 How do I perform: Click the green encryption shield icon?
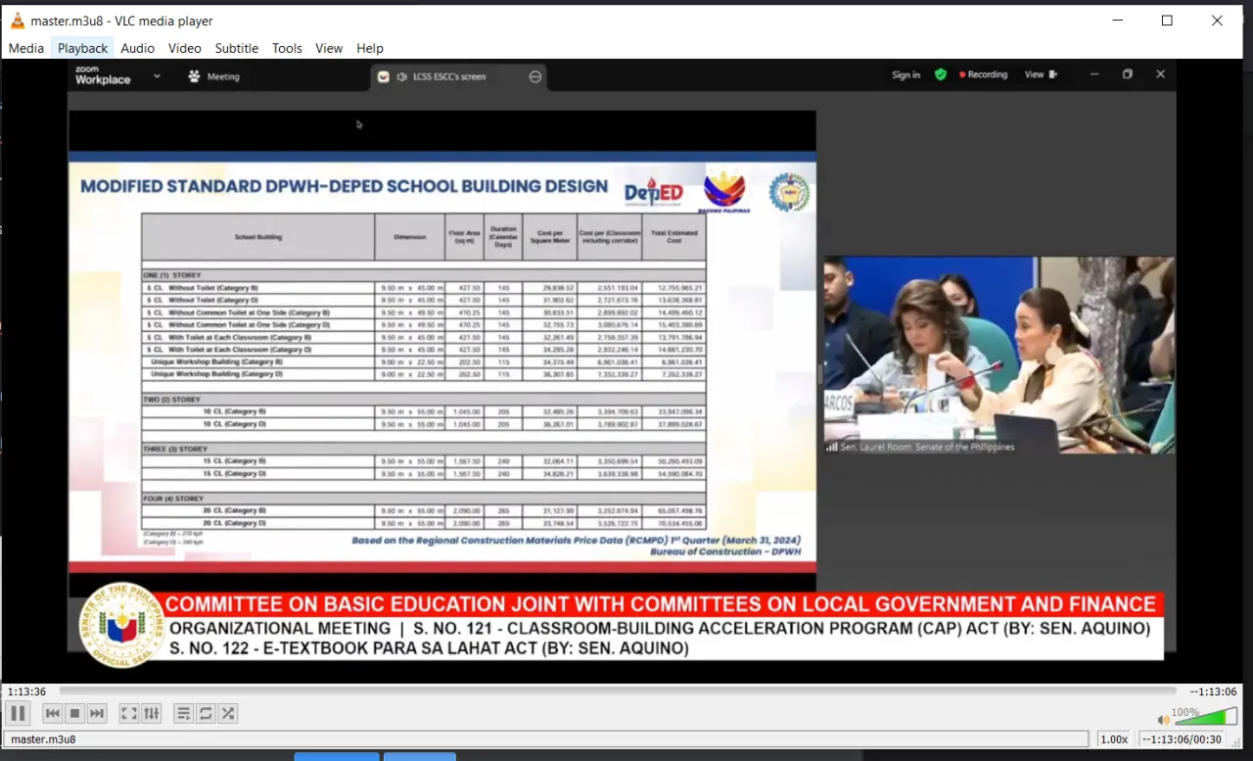pos(941,74)
